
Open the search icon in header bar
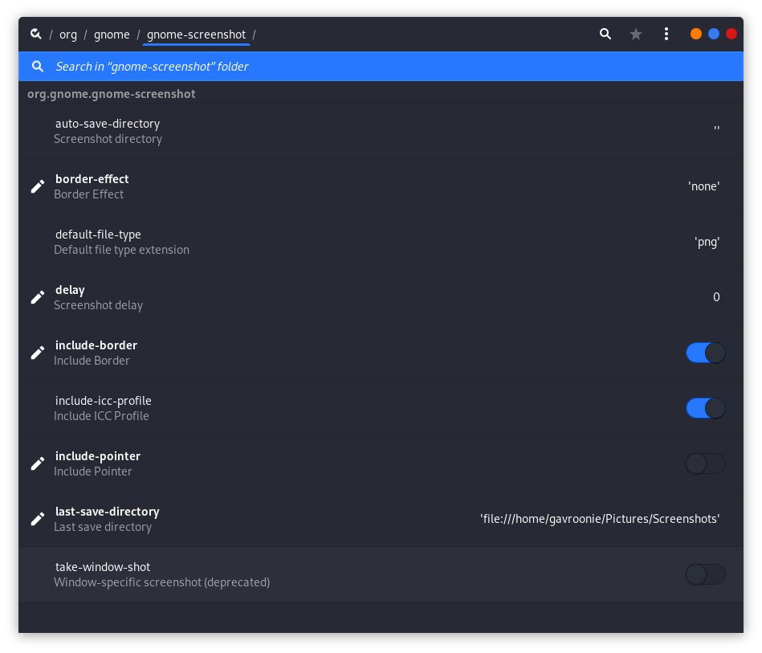coord(605,34)
